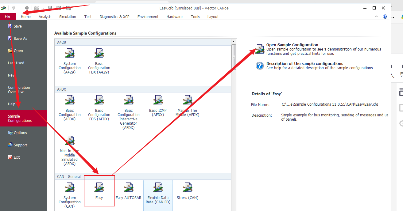Click the CAN - General group header
This screenshot has height=211, width=403.
coord(143,176)
